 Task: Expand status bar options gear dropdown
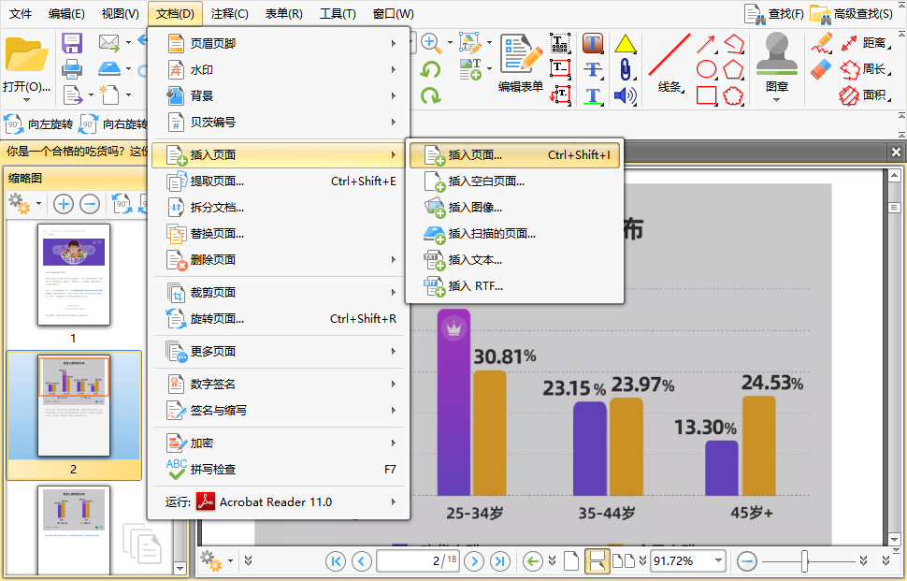(230, 560)
